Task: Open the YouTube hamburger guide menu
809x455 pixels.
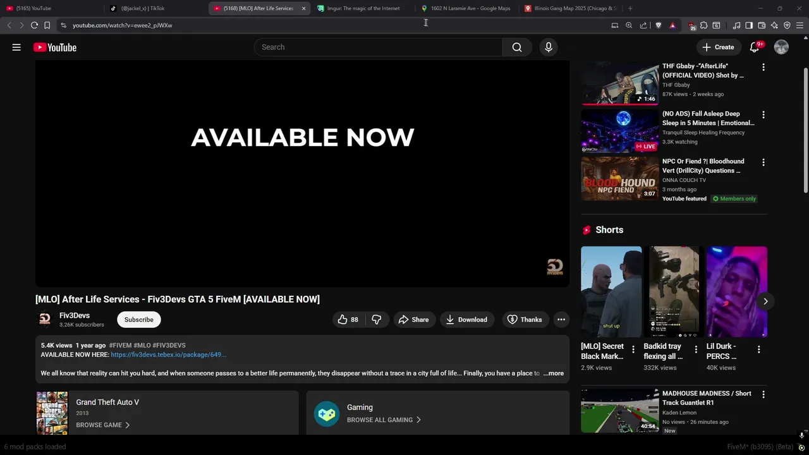Action: (x=16, y=47)
